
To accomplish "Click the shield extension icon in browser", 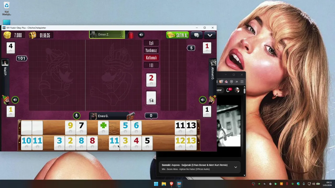I will (231, 82).
